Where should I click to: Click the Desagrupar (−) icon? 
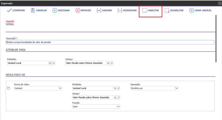120,10
